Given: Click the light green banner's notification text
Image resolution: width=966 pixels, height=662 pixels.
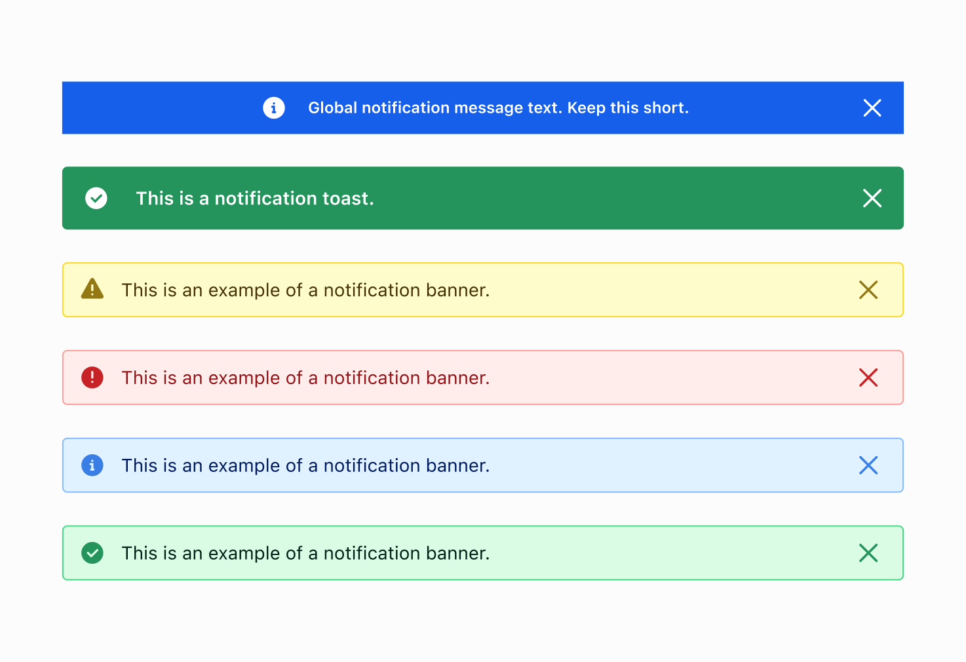Looking at the screenshot, I should tap(305, 553).
